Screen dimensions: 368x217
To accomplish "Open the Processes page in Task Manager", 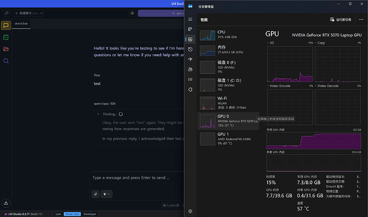I will tap(190, 29).
